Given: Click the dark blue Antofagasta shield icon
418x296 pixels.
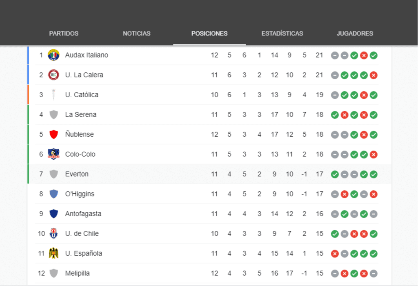Looking at the screenshot, I should click(53, 214).
